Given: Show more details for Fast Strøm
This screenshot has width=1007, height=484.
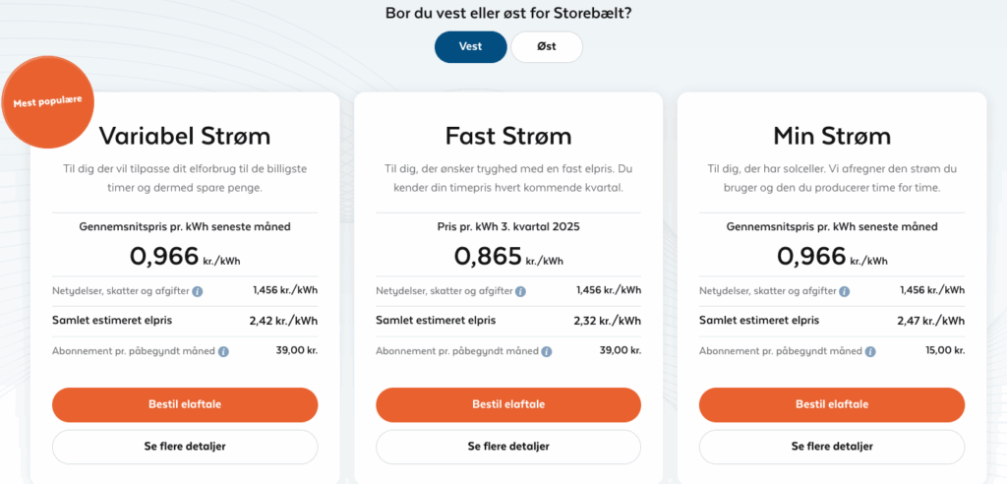Looking at the screenshot, I should point(508,447).
